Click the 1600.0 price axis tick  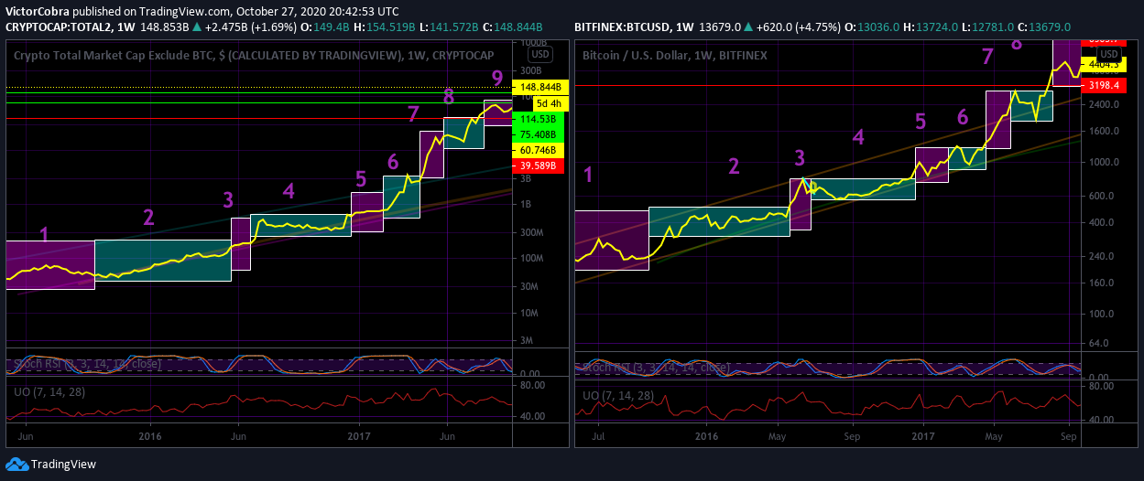[x=1100, y=132]
